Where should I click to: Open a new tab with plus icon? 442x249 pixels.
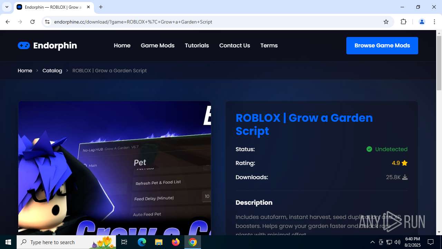[101, 7]
